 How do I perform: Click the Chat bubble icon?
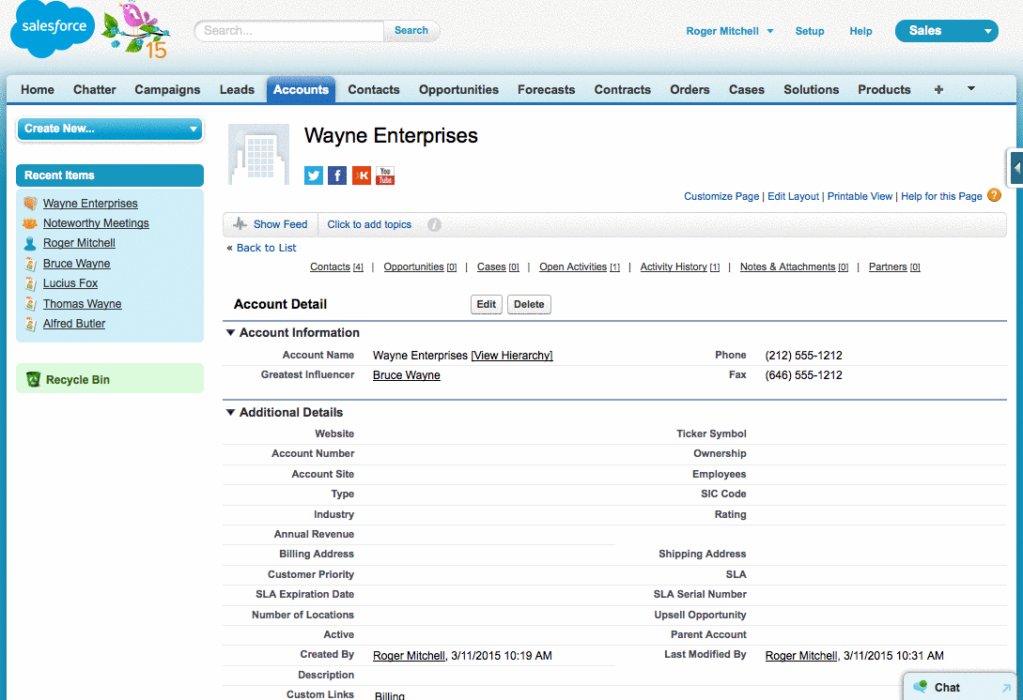[x=921, y=686]
